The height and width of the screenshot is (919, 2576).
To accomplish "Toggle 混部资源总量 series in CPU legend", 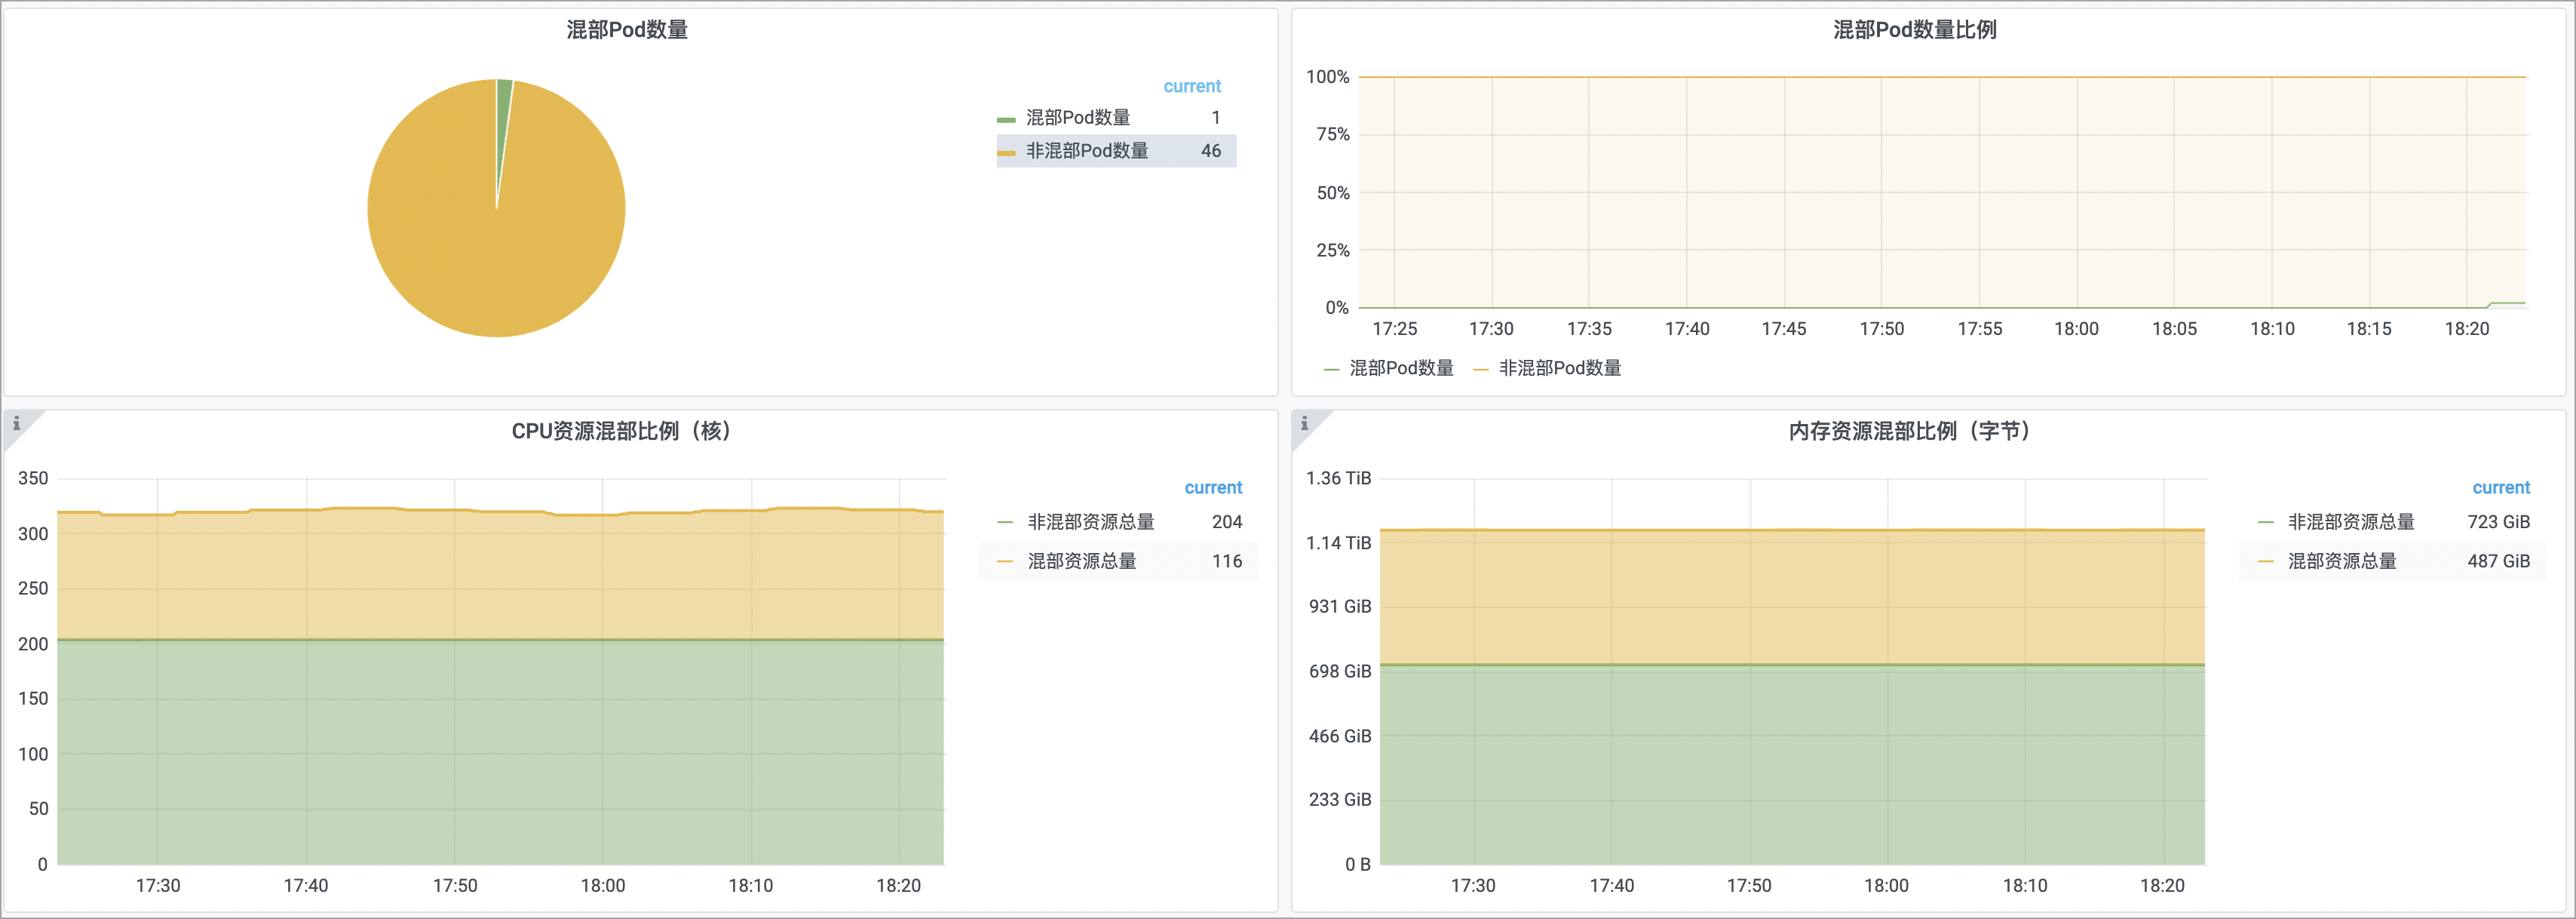I will coord(1082,561).
